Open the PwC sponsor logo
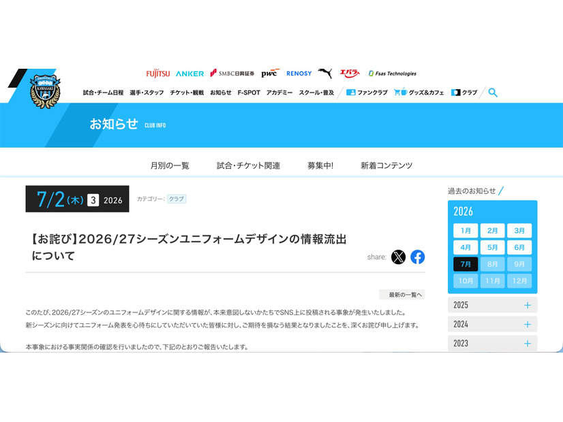Viewport: 563px width, 422px height. [270, 73]
